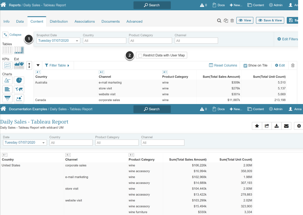Duplicate the report using the copy icon

click(x=226, y=21)
